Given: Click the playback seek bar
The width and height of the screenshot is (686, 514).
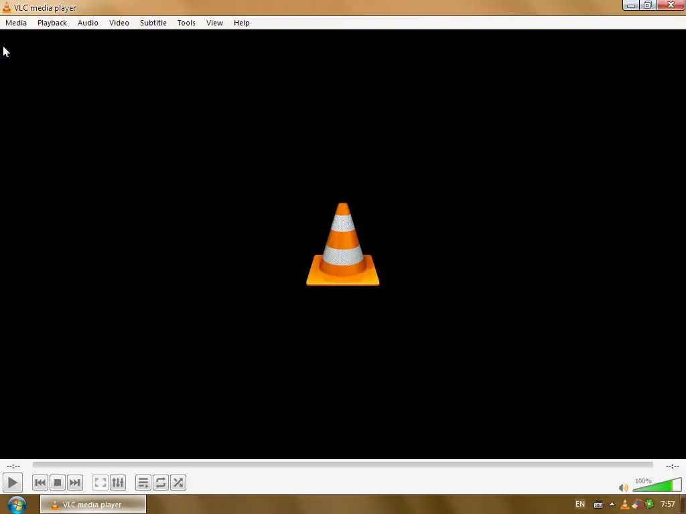Looking at the screenshot, I should click(x=342, y=464).
